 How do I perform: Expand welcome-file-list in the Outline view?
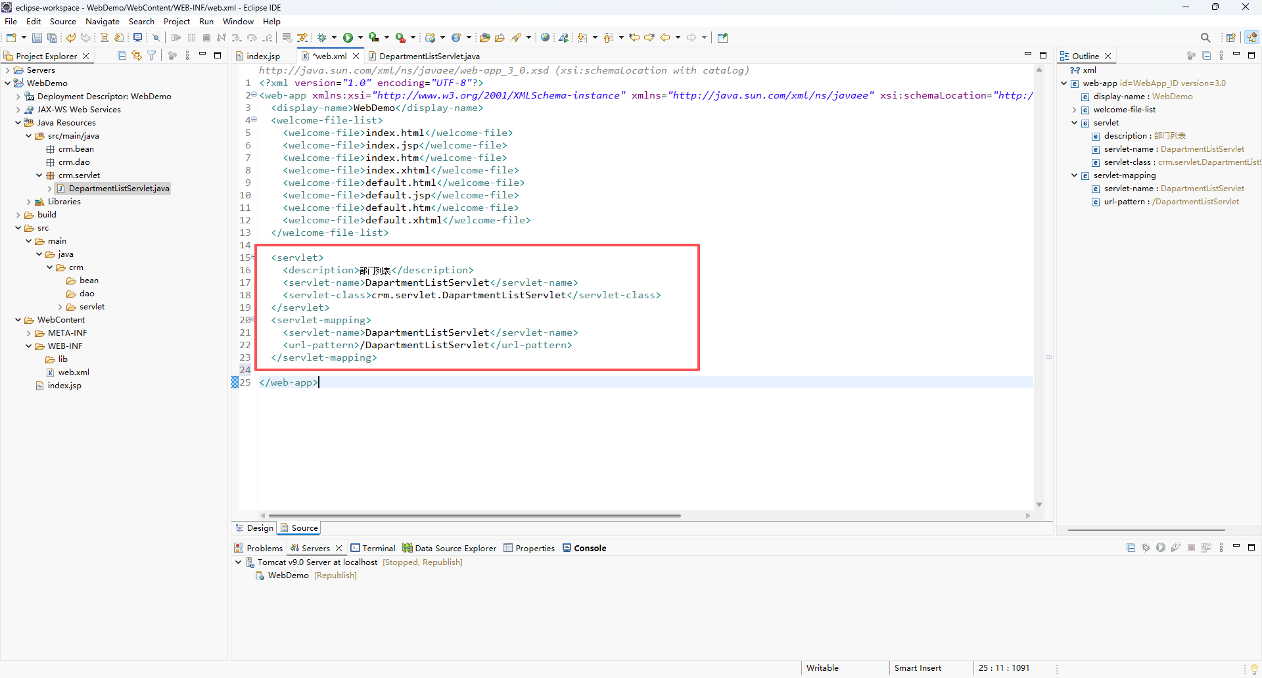[1074, 110]
